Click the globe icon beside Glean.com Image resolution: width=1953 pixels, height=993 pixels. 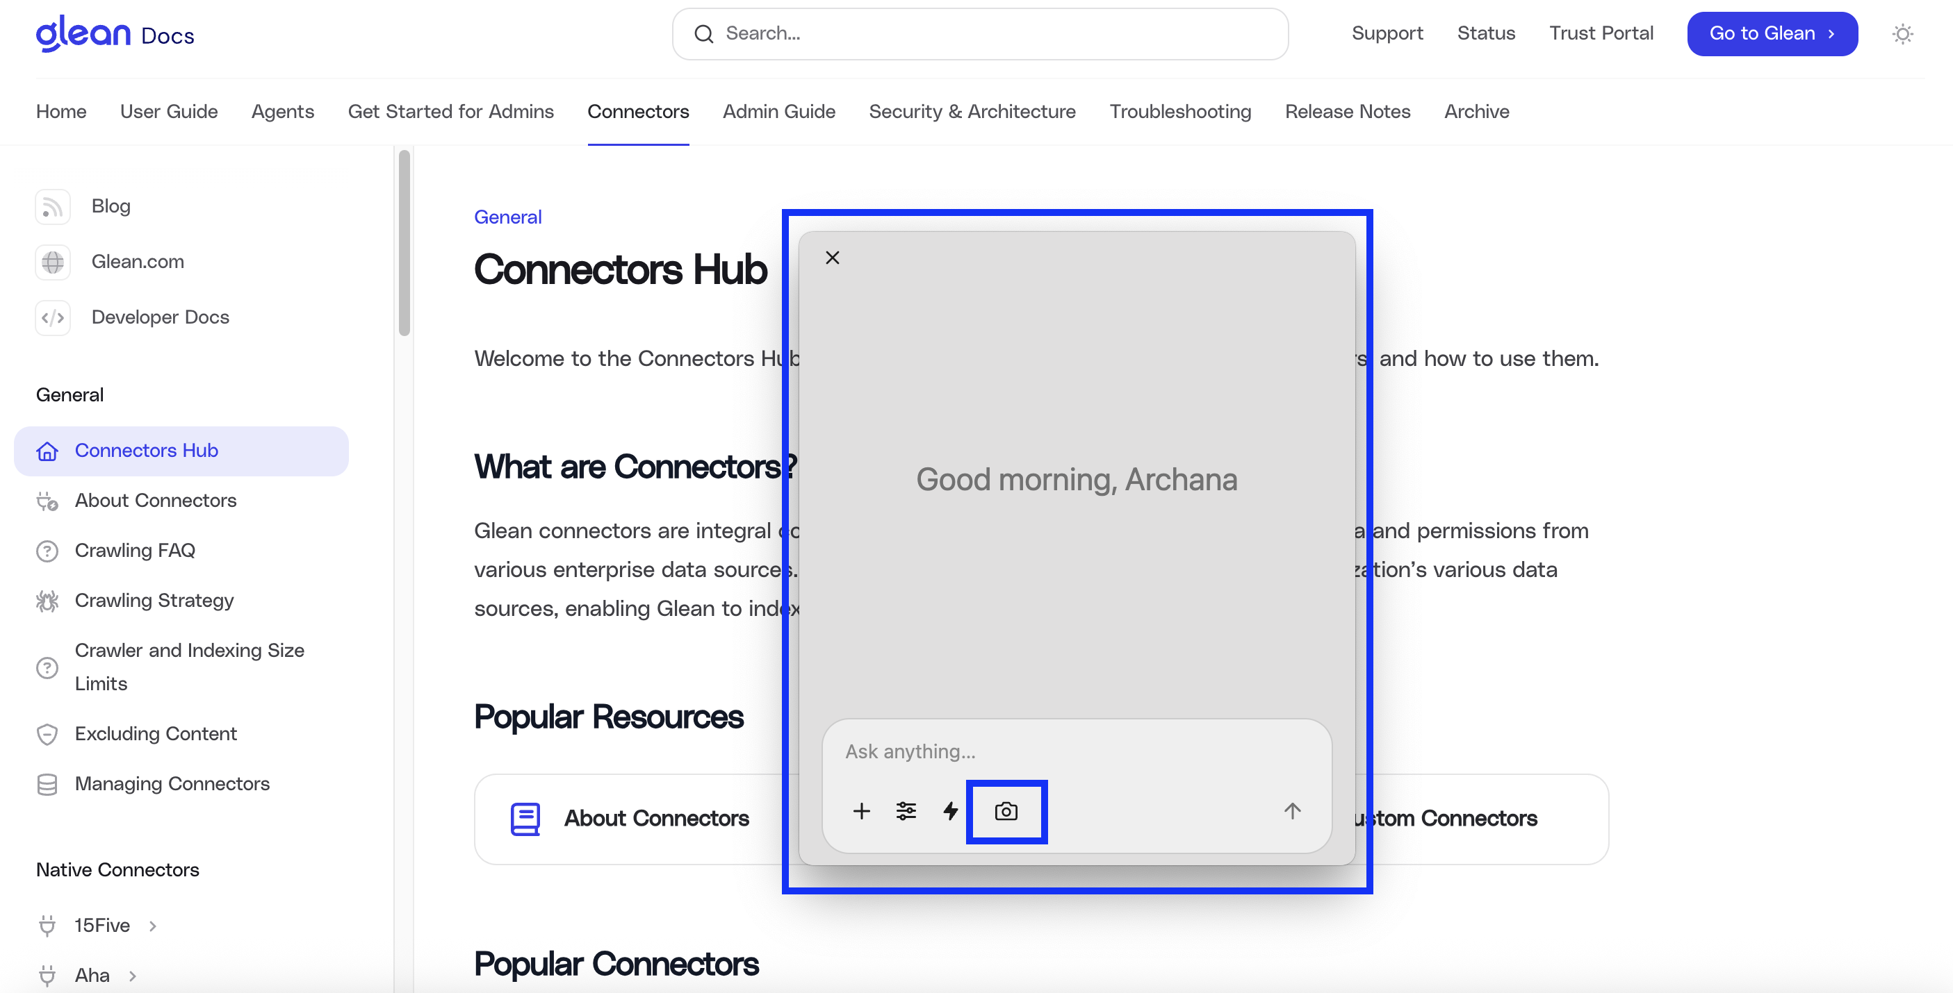click(x=51, y=262)
